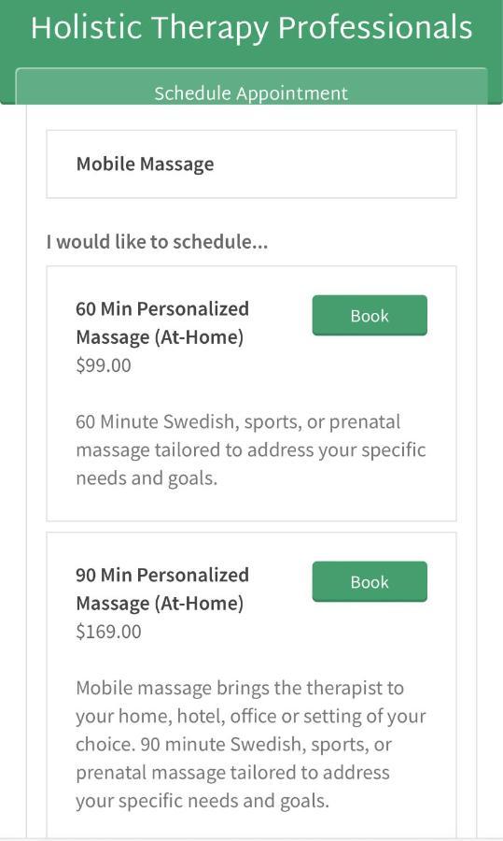The image size is (503, 841).
Task: Click the $99.00 price label
Action: click(104, 365)
